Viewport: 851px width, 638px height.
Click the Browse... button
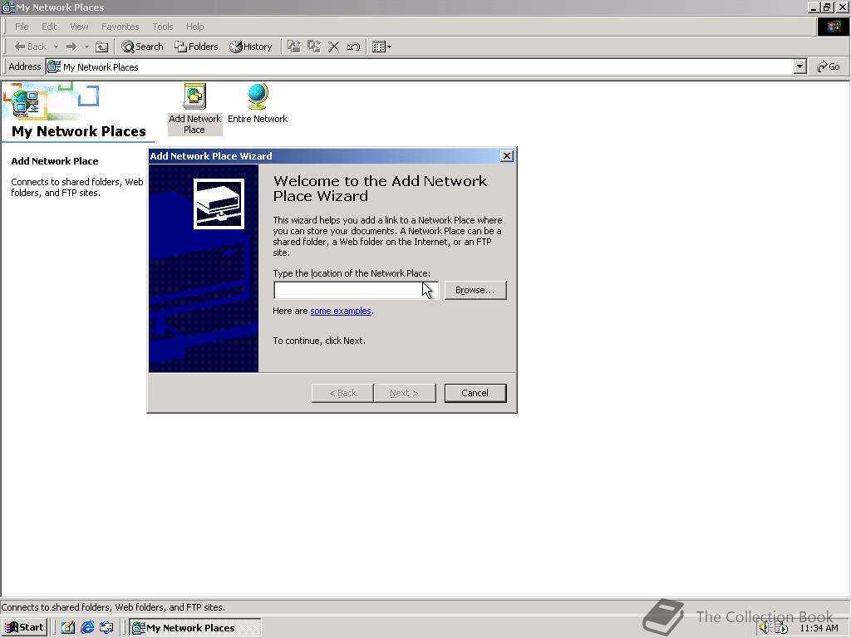click(475, 290)
